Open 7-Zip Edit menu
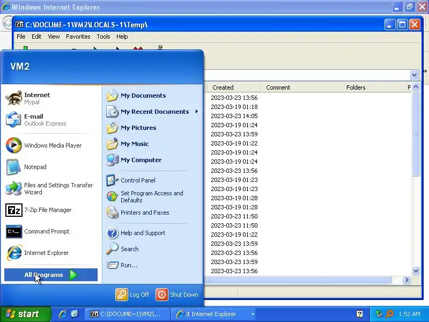The image size is (429, 322). [x=36, y=36]
